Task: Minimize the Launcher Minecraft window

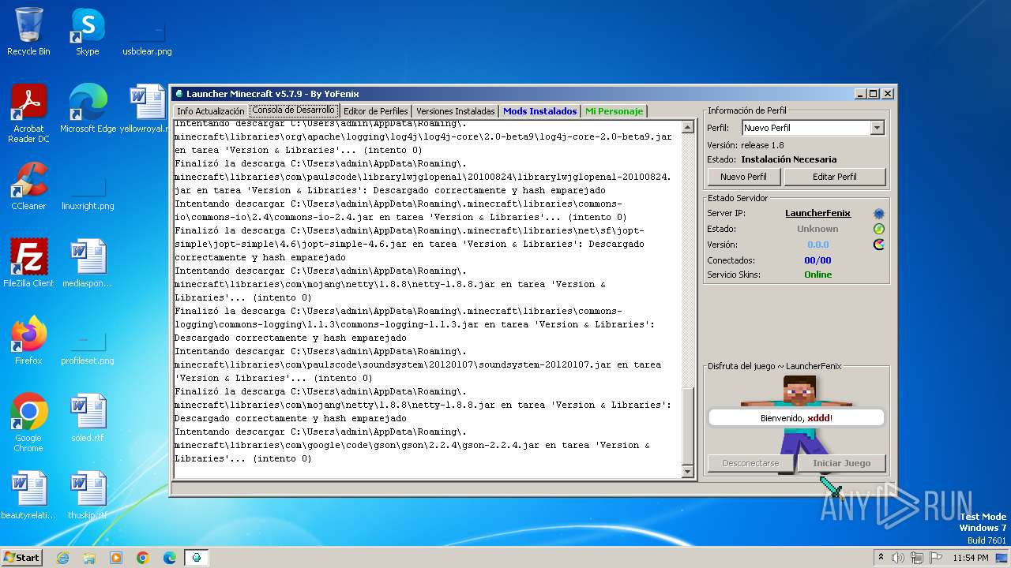Action: [x=859, y=94]
